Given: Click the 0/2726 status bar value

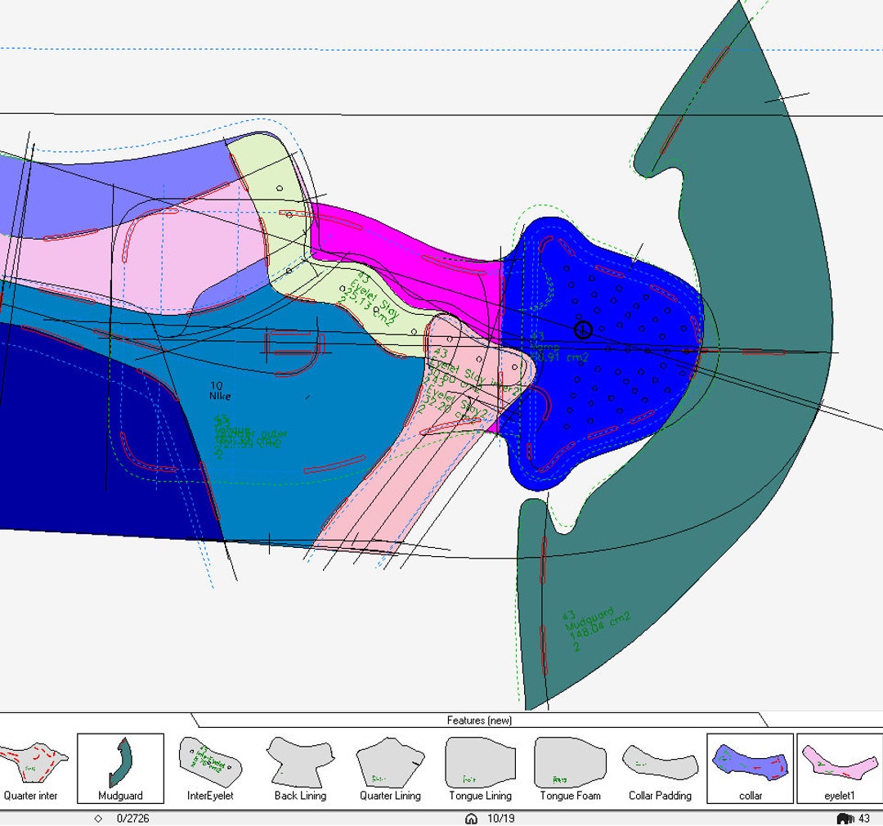Looking at the screenshot, I should [133, 819].
